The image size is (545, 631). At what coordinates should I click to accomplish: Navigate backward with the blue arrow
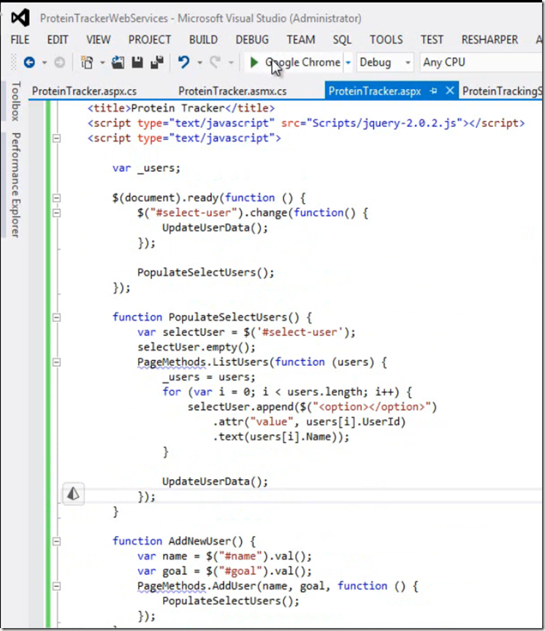click(29, 62)
